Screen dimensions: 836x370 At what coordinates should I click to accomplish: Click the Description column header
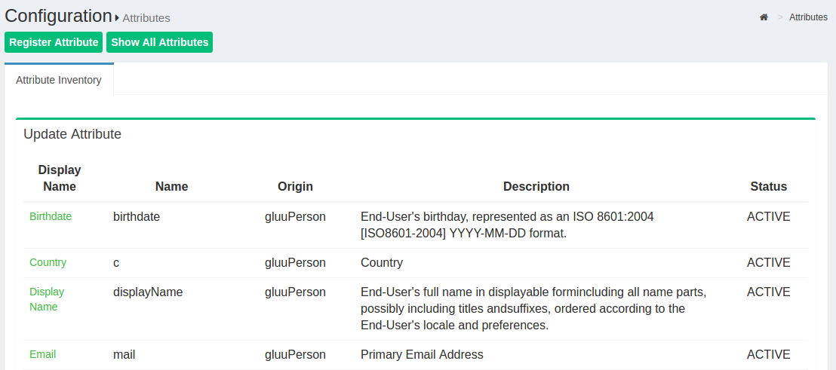536,186
